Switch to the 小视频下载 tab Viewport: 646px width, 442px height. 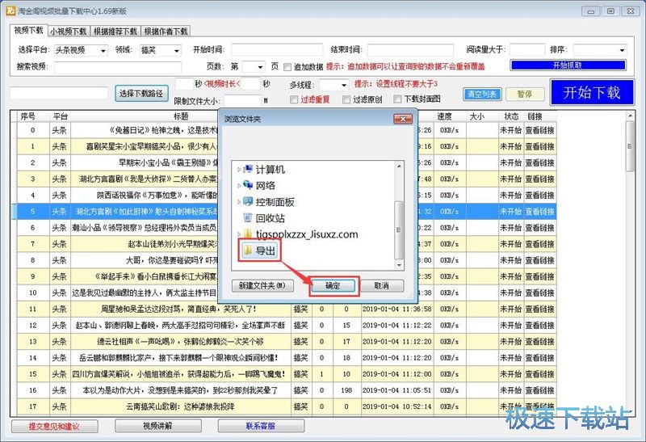[x=68, y=31]
